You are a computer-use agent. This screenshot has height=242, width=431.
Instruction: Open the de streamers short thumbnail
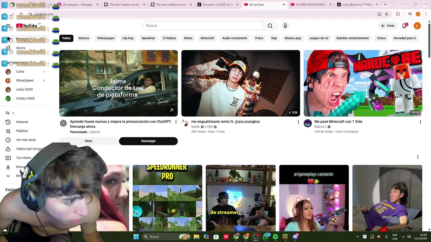241,198
